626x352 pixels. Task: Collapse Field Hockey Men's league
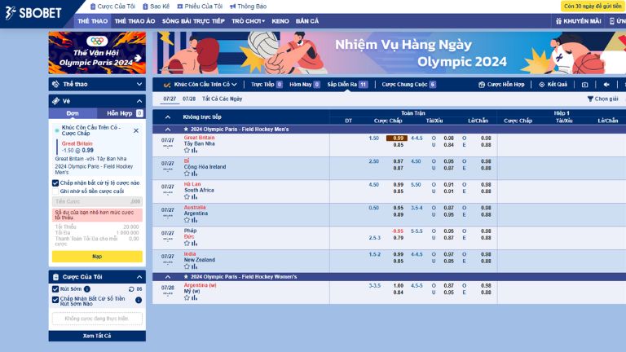click(x=168, y=130)
